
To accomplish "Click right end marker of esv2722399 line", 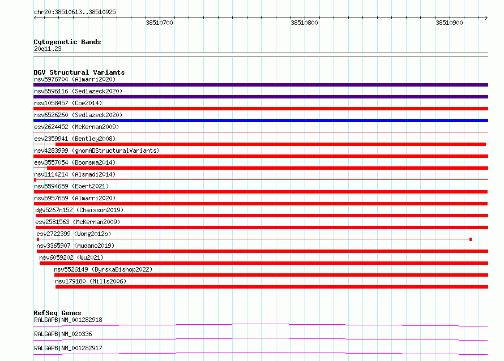I will tap(471, 239).
